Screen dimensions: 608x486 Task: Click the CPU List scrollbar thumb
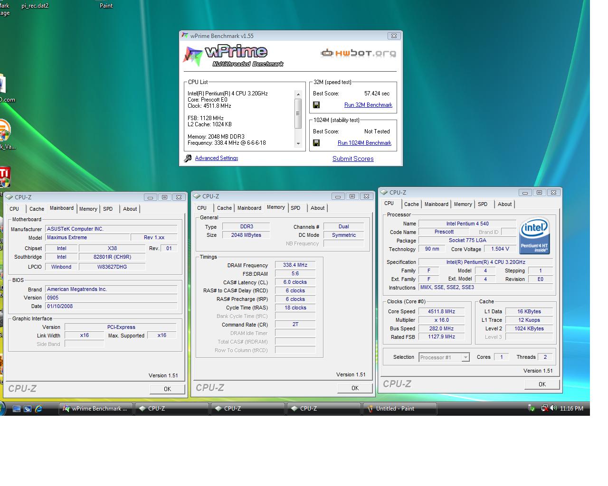click(298, 113)
